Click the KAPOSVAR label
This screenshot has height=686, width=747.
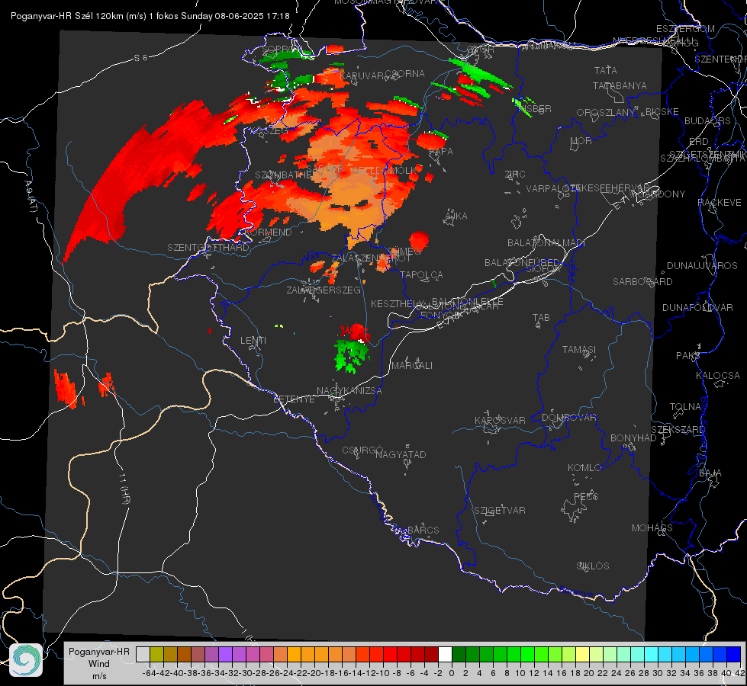[x=500, y=420]
